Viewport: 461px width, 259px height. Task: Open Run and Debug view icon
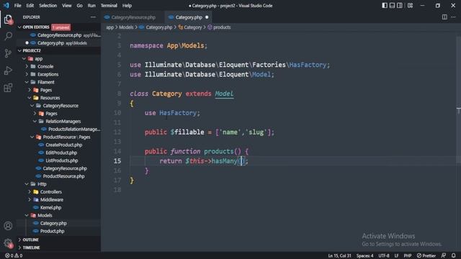[x=8, y=71]
